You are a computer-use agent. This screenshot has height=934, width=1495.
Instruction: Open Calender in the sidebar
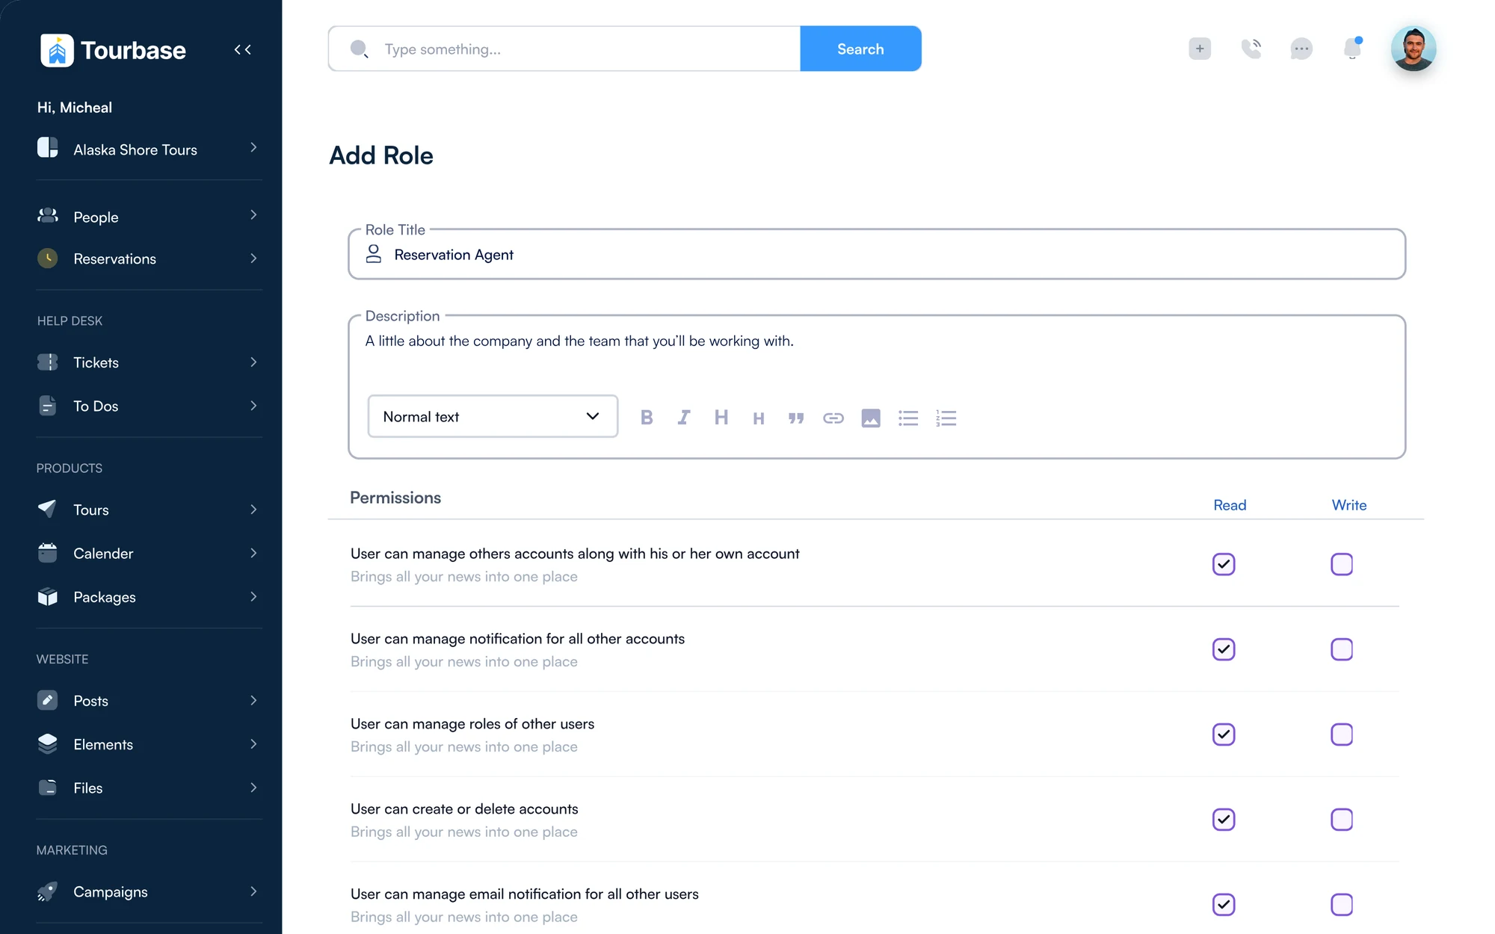pos(149,554)
